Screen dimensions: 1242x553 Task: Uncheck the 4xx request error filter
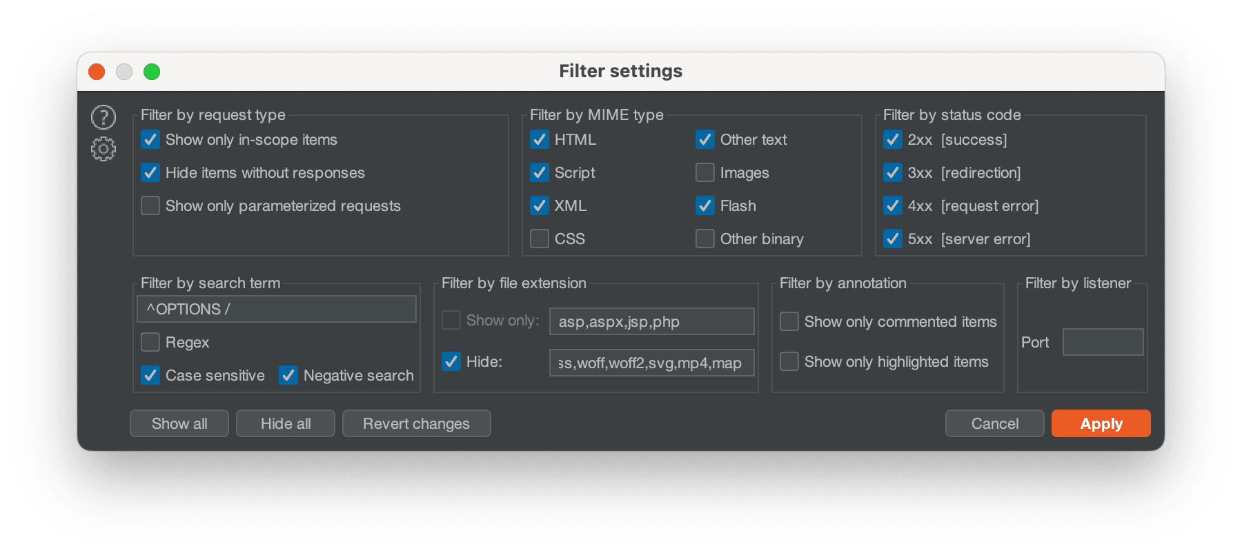pyautogui.click(x=893, y=206)
